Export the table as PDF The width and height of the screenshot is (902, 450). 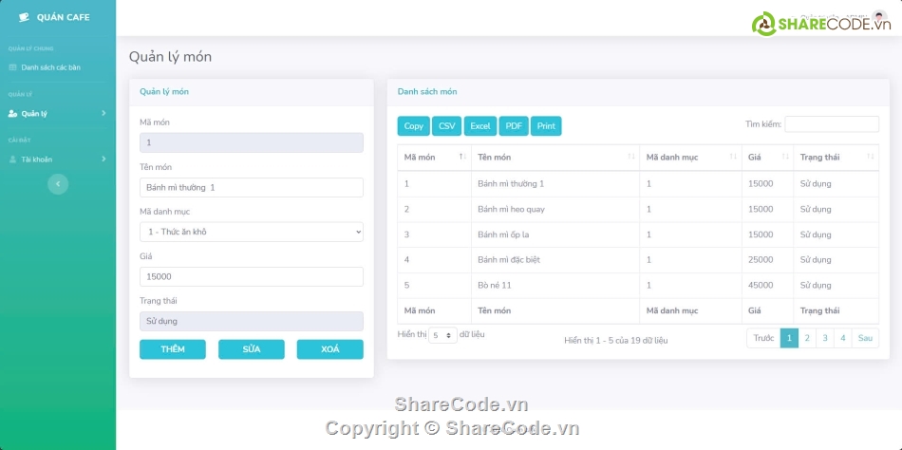point(514,126)
